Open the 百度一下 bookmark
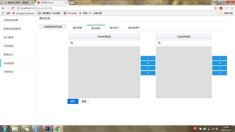The width and height of the screenshot is (235, 132). tap(90, 13)
